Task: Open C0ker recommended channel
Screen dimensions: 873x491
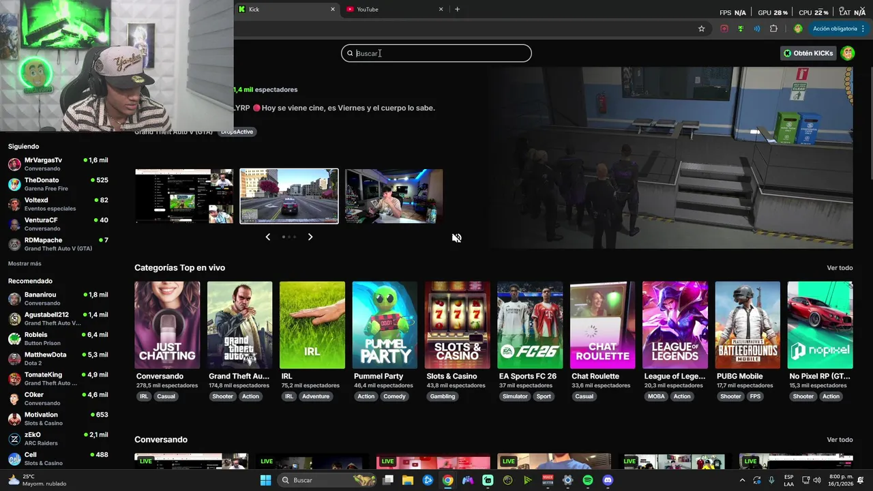Action: pos(58,399)
